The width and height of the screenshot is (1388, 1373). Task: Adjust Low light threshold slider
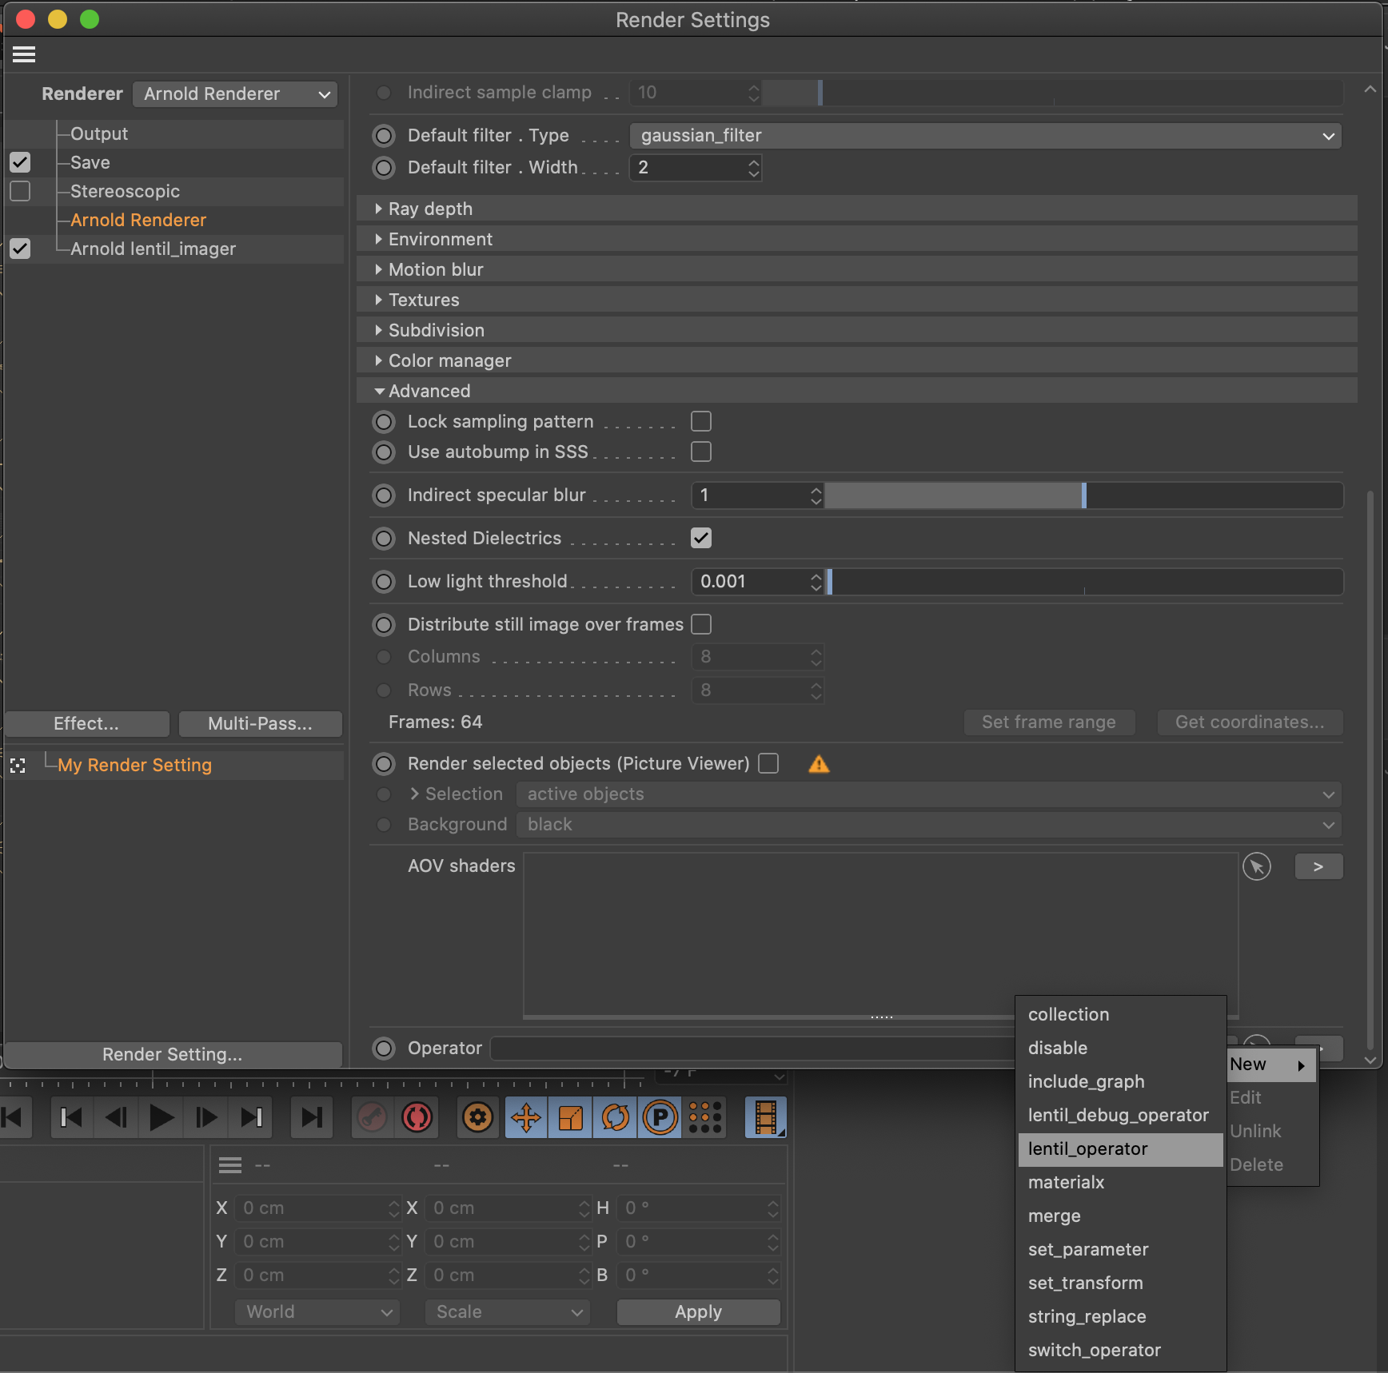pos(1084,582)
